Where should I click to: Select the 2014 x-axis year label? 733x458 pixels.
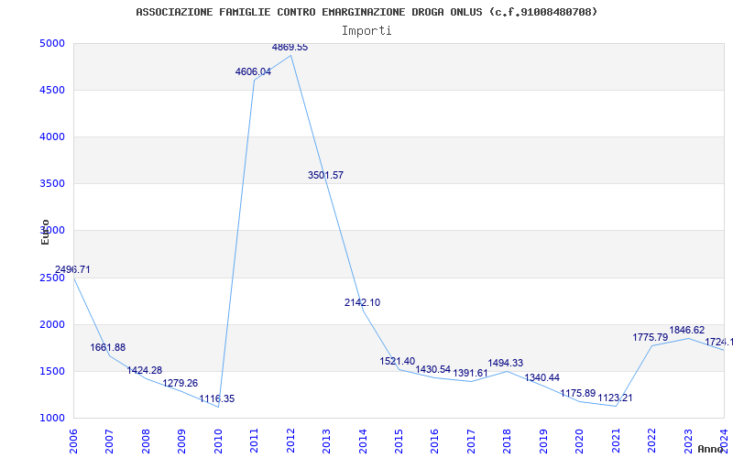(x=362, y=442)
